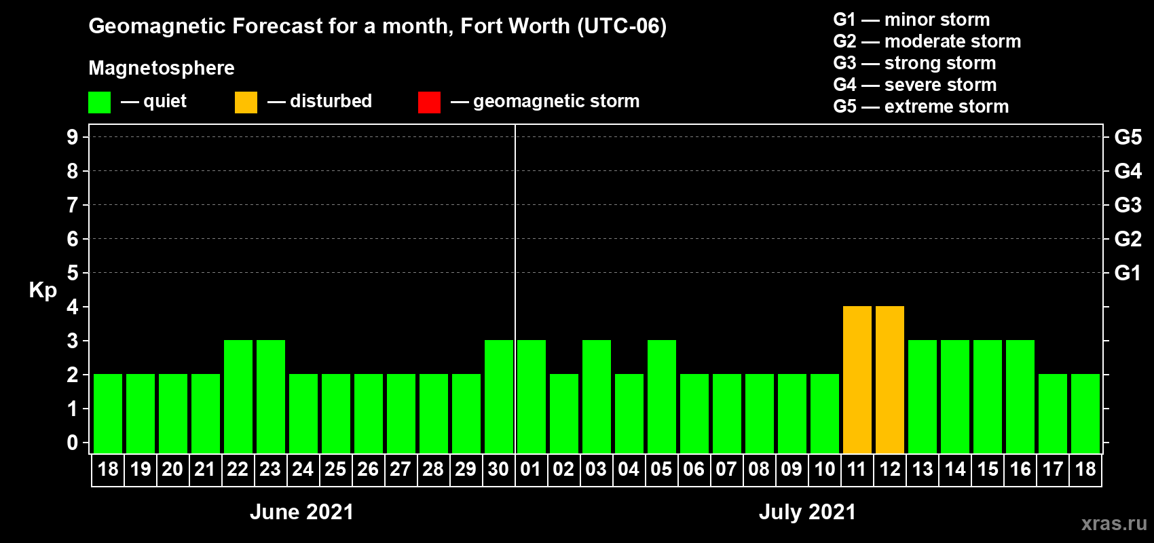Viewport: 1154px width, 543px height.
Task: Click date cell 24 under June
Action: tap(303, 470)
